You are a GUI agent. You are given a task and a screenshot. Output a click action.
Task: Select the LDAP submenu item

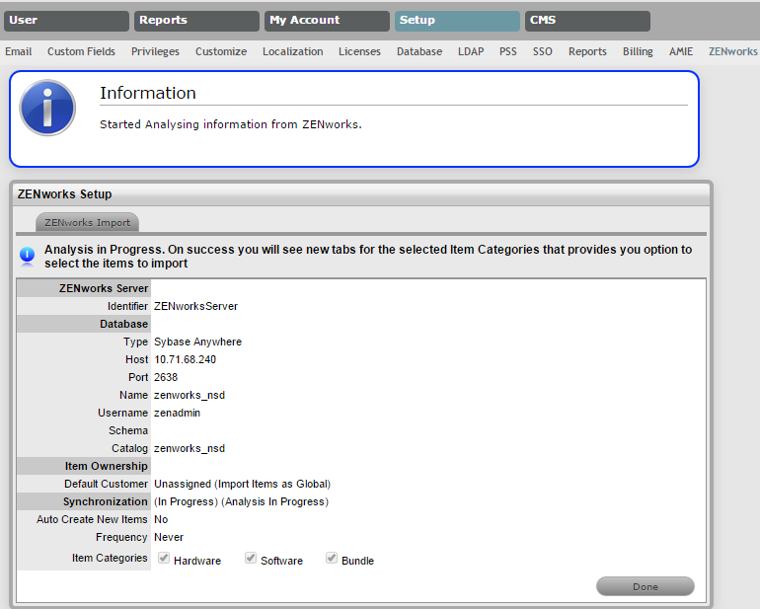[x=471, y=51]
